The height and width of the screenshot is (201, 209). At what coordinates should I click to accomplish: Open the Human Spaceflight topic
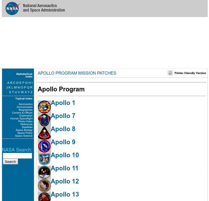tap(21, 119)
